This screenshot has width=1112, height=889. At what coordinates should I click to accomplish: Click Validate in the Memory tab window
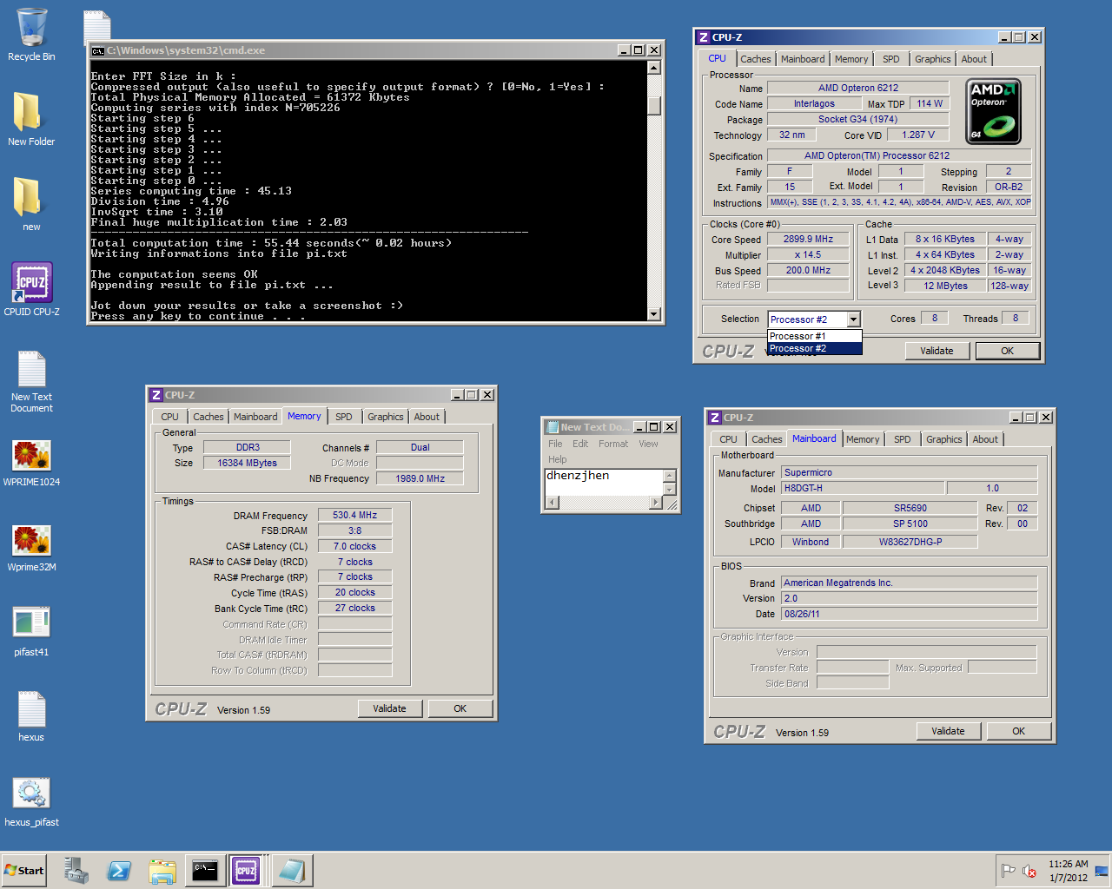[x=389, y=708]
